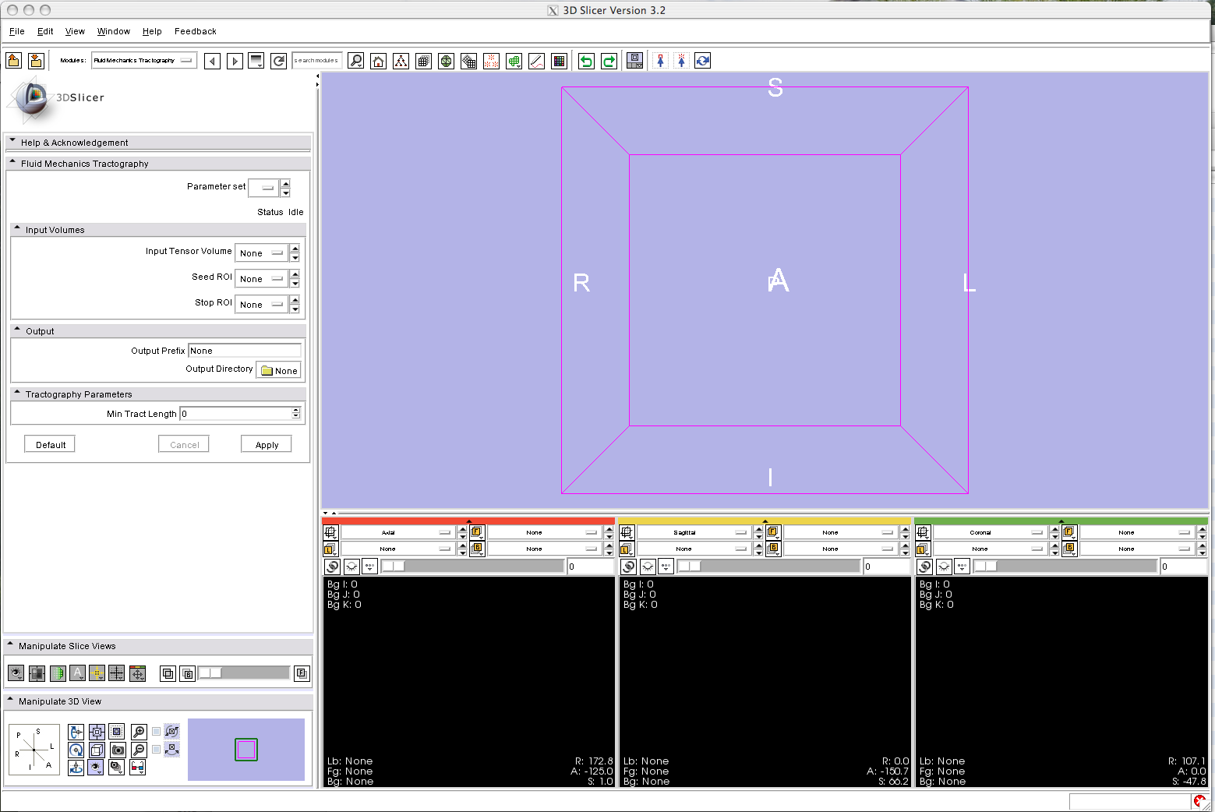Enable the upper checkbox in Manipulate 3D View
This screenshot has width=1215, height=812.
click(156, 732)
